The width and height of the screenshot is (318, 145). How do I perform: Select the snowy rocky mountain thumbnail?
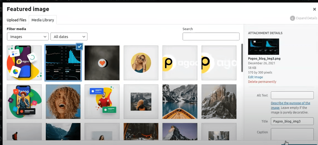[219, 102]
